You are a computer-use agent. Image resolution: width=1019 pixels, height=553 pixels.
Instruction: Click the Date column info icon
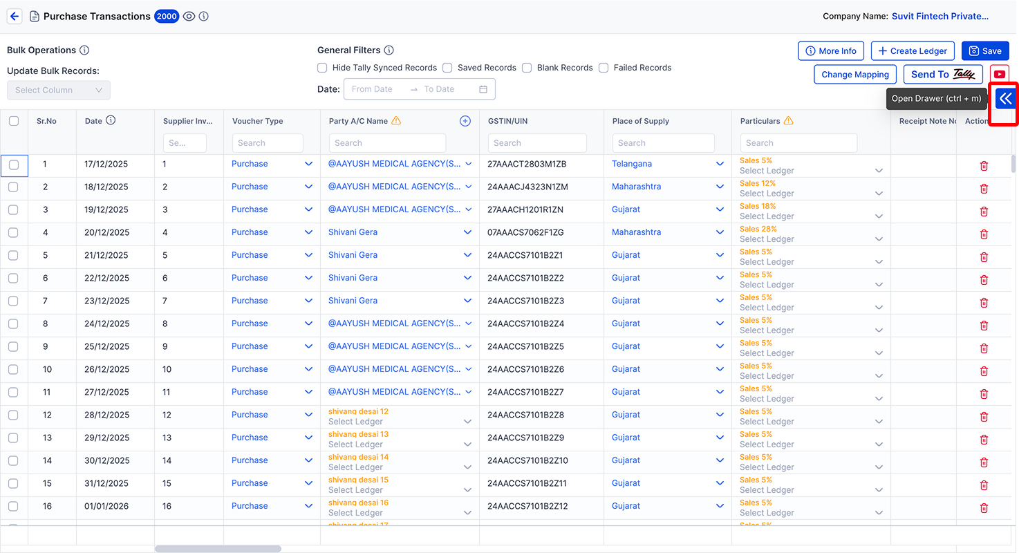[111, 120]
